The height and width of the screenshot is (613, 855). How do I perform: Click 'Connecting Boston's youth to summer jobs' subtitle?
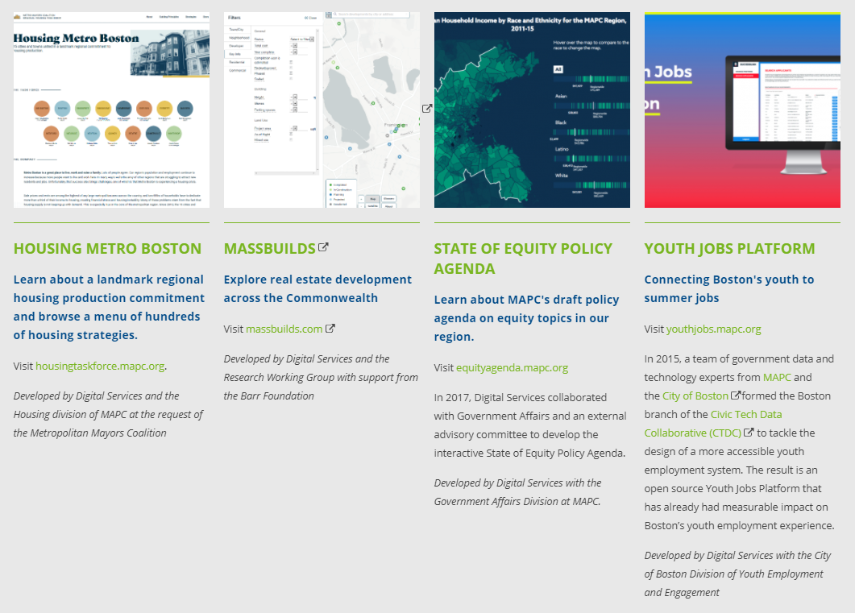click(729, 289)
